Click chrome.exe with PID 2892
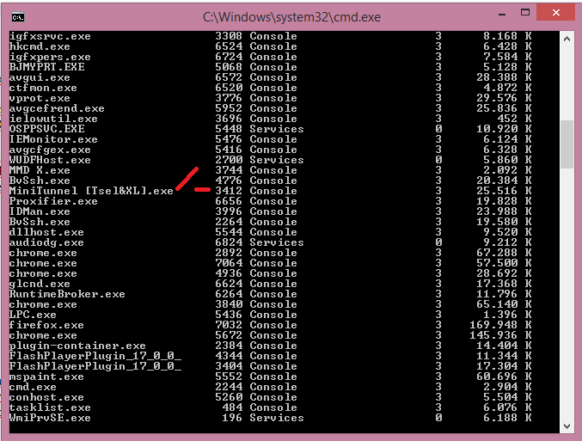582x441 pixels. [x=43, y=253]
